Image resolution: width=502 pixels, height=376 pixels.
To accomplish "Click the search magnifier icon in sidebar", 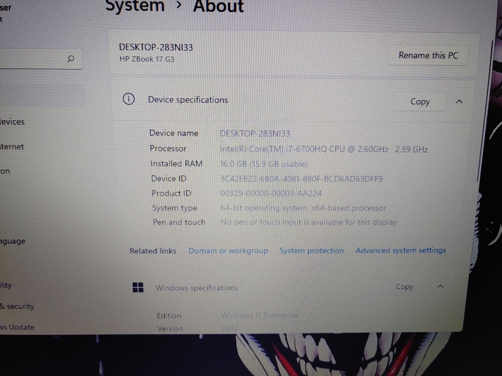I will pyautogui.click(x=71, y=58).
